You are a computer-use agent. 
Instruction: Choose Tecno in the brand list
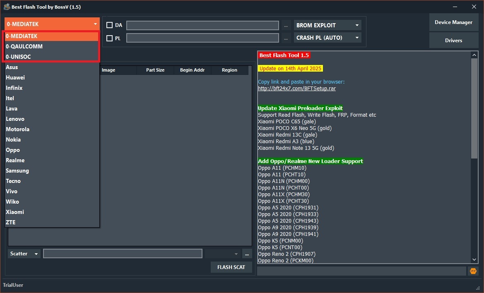52,181
